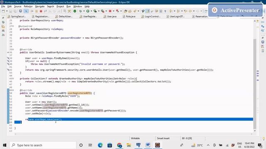Open the Refactor menu
The image size is (266, 149).
point(28,7)
